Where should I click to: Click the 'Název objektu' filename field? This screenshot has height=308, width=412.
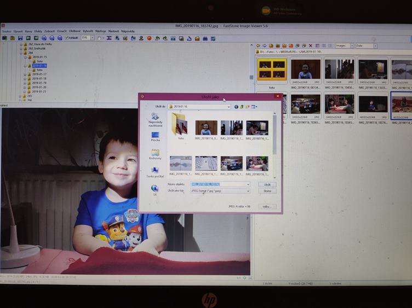[218, 184]
